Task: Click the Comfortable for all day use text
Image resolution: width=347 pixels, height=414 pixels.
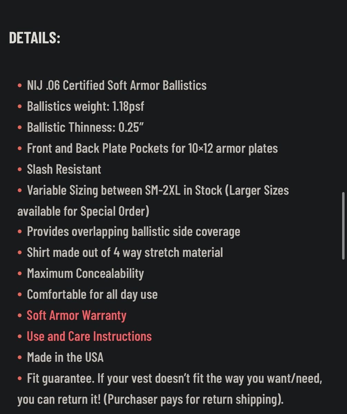Action: (92, 295)
